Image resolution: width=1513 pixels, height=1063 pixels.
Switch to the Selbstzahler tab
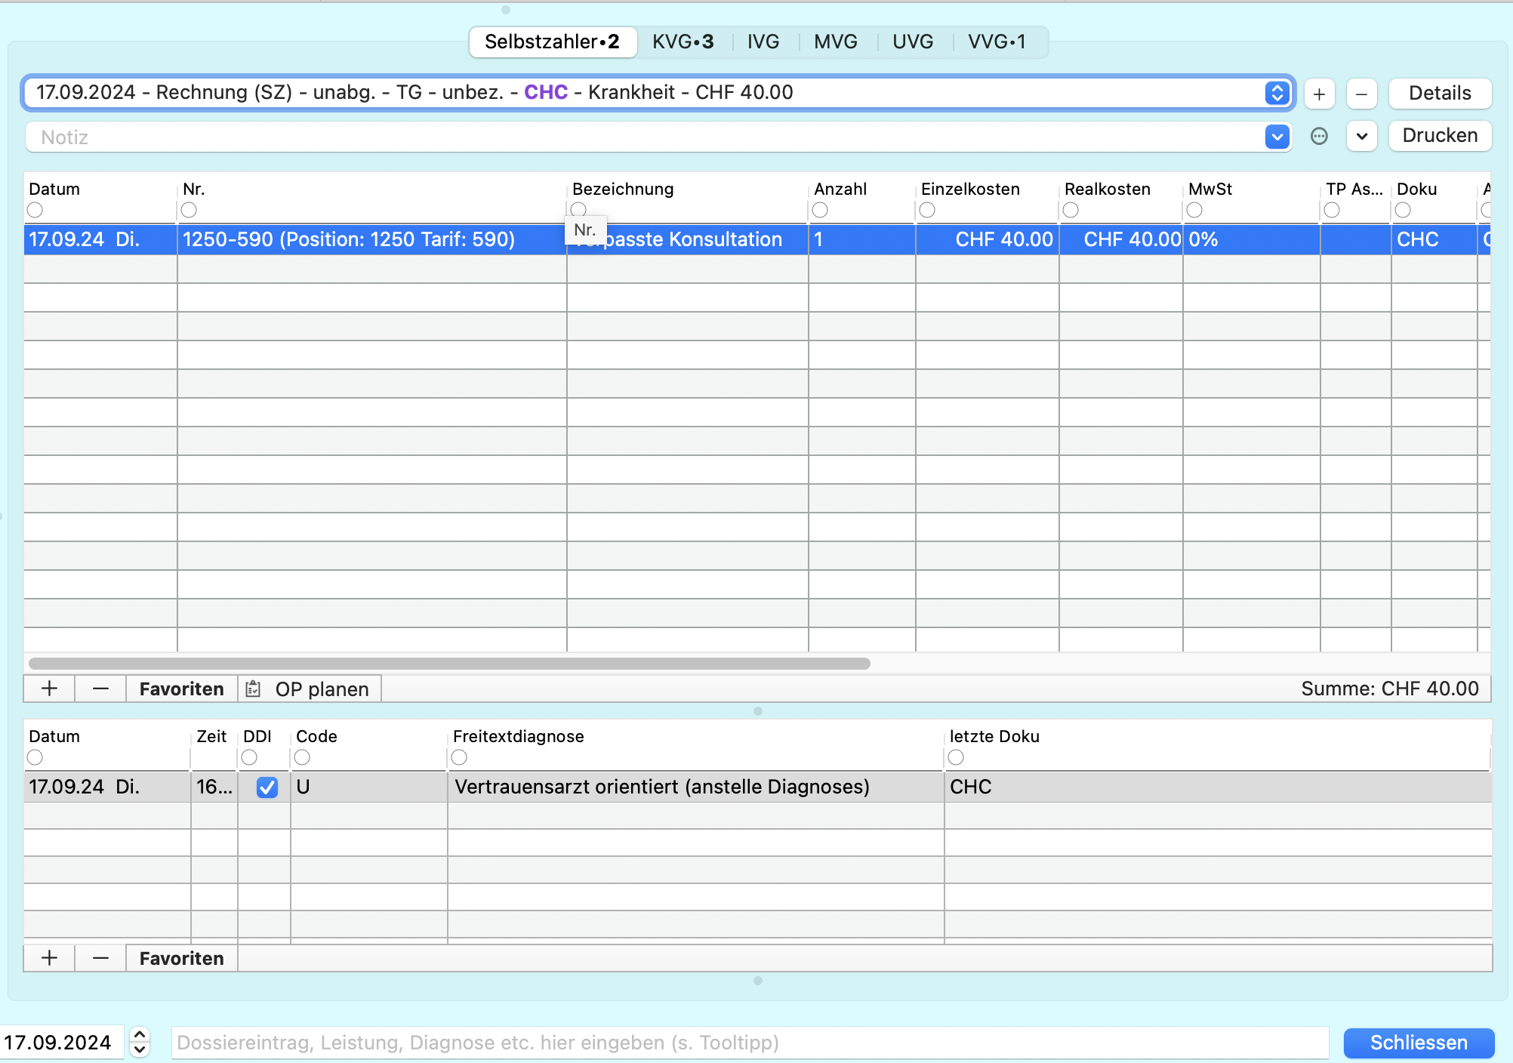coord(552,42)
